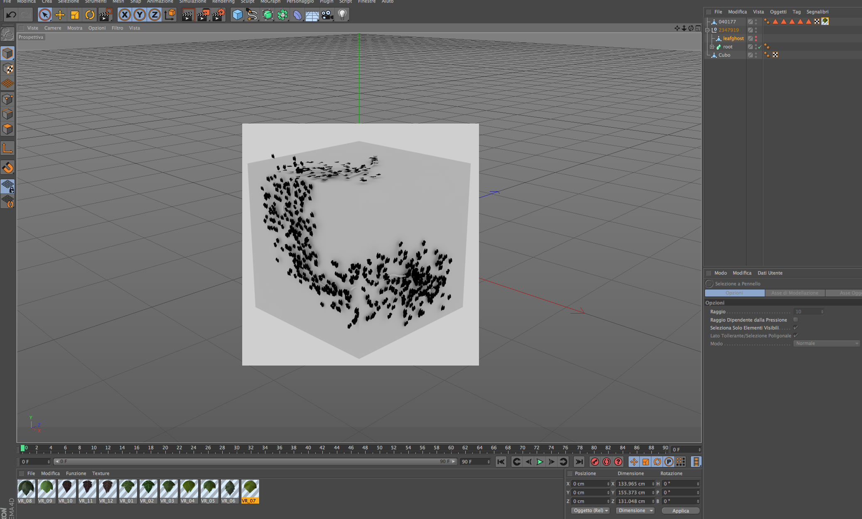Click the Undo arrow icon
Viewport: 862px width, 519px height.
(x=11, y=15)
